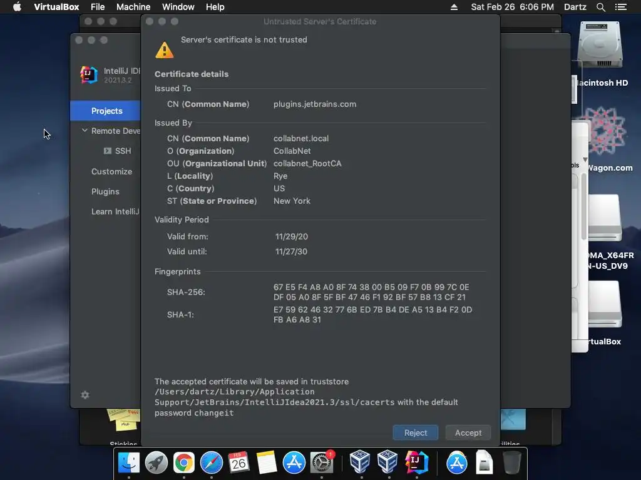Open Calendar from the dock
641x480 pixels.
[238, 463]
